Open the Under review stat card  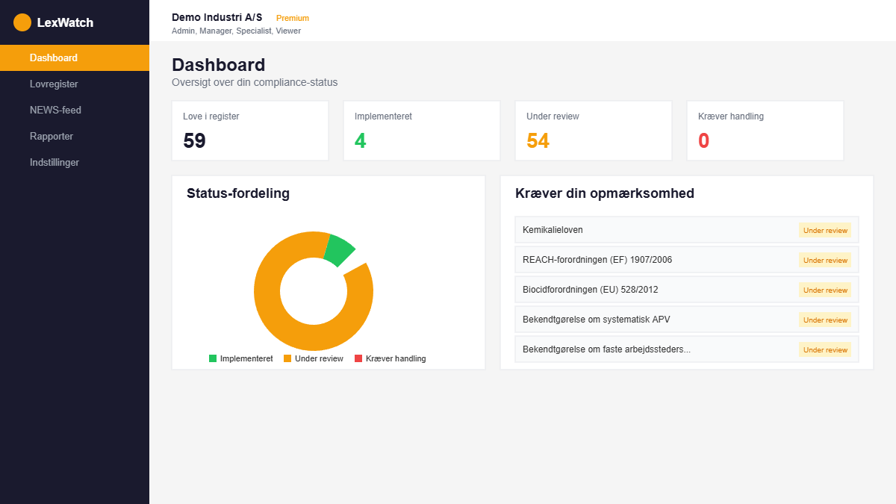[594, 131]
